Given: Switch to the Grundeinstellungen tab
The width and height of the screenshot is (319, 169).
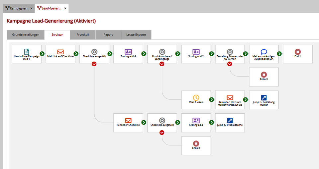Looking at the screenshot, I should [26, 34].
